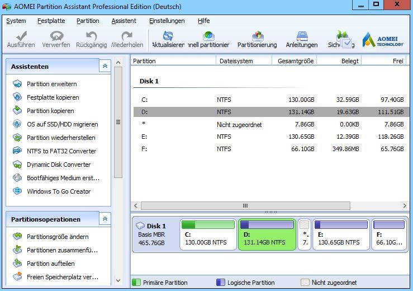The width and height of the screenshot is (413, 291).
Task: Select the Nicht zugeordnet row in list
Action: (x=271, y=124)
